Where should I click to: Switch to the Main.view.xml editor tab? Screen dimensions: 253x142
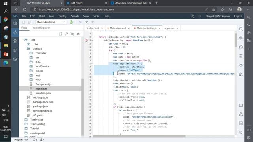click(118, 28)
